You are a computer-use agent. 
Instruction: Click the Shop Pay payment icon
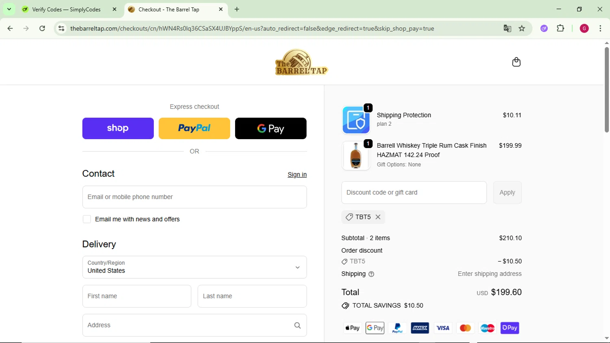click(x=510, y=328)
